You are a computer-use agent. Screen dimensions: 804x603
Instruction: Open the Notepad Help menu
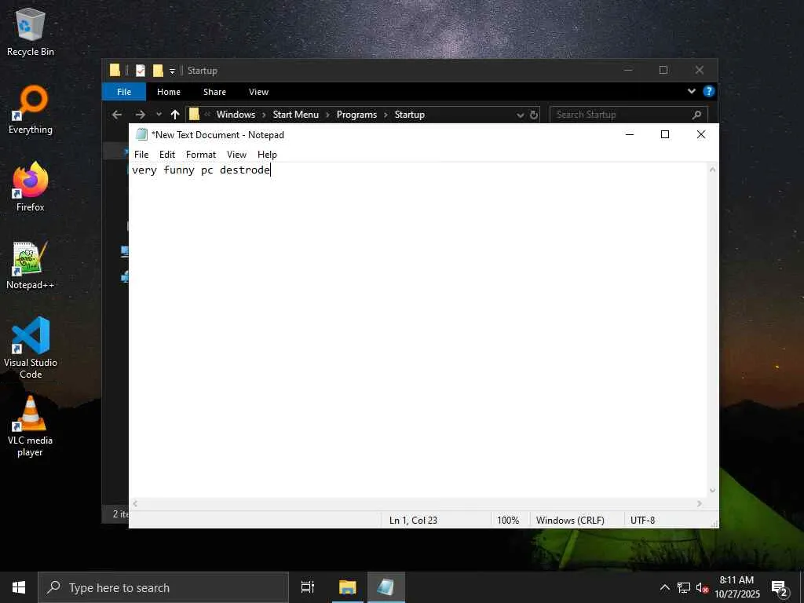pos(267,155)
